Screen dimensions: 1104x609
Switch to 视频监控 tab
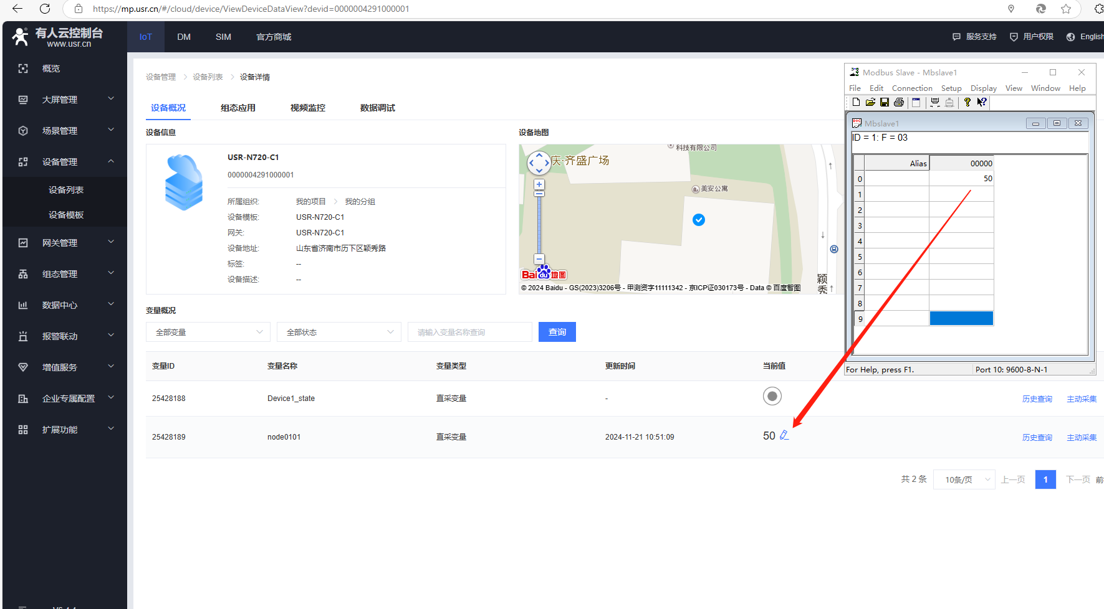coord(308,108)
